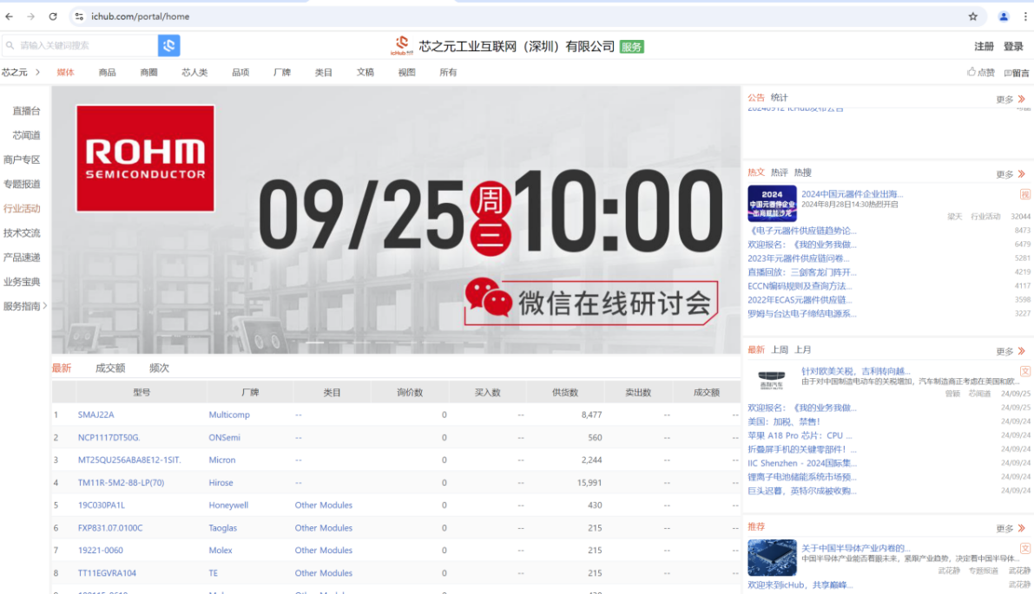Viewport: 1034px width, 594px height.
Task: Expand the 服务指南 sidebar item
Action: tap(45, 305)
